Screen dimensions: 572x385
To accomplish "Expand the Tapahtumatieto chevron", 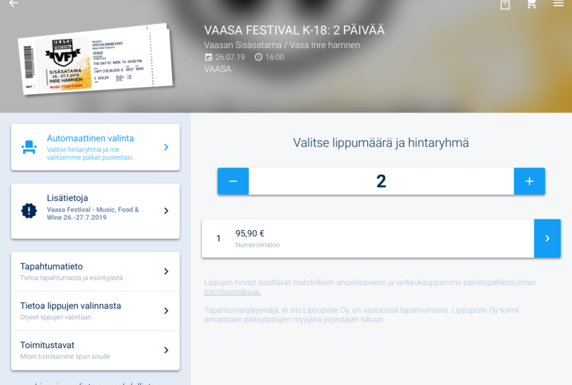I will (x=166, y=271).
